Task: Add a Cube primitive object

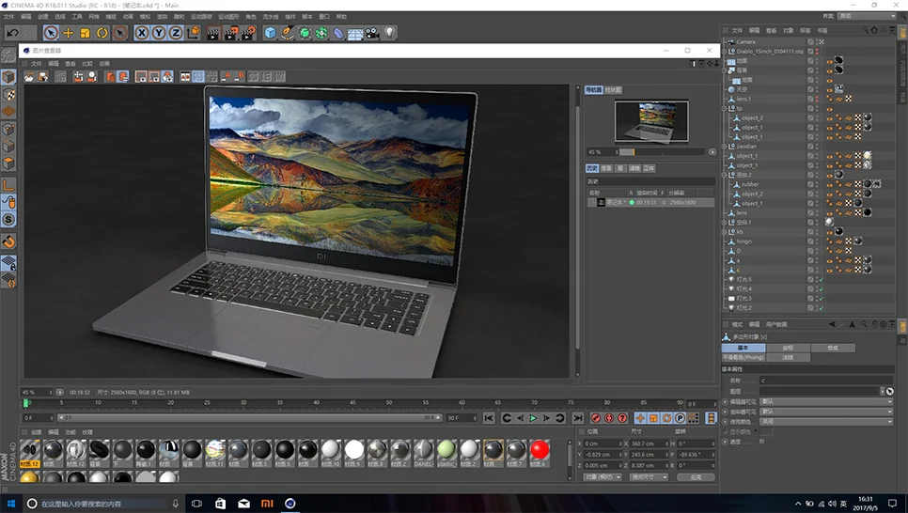Action: point(271,33)
